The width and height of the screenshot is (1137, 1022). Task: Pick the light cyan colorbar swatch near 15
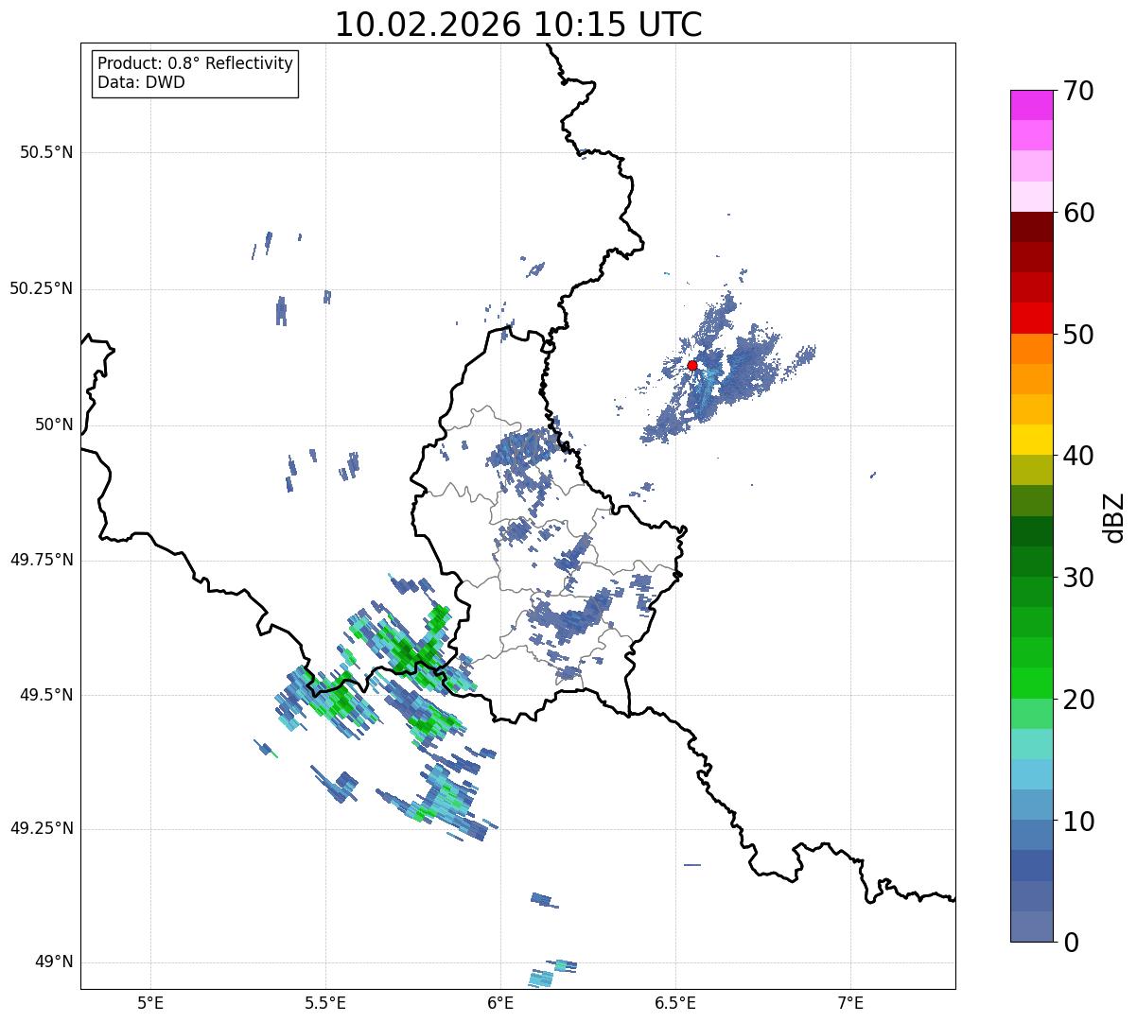1031,744
